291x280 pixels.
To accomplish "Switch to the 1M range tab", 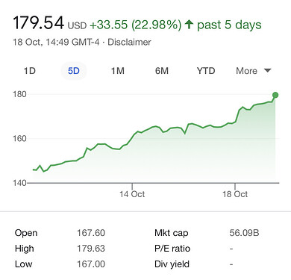I will click(118, 71).
